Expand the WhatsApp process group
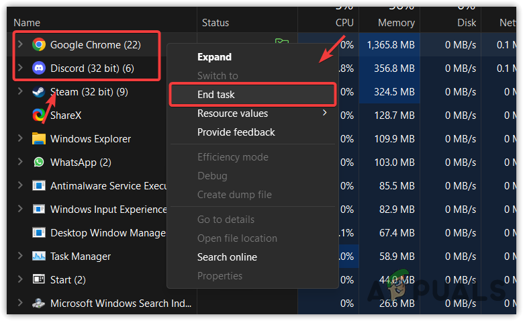 coord(20,163)
